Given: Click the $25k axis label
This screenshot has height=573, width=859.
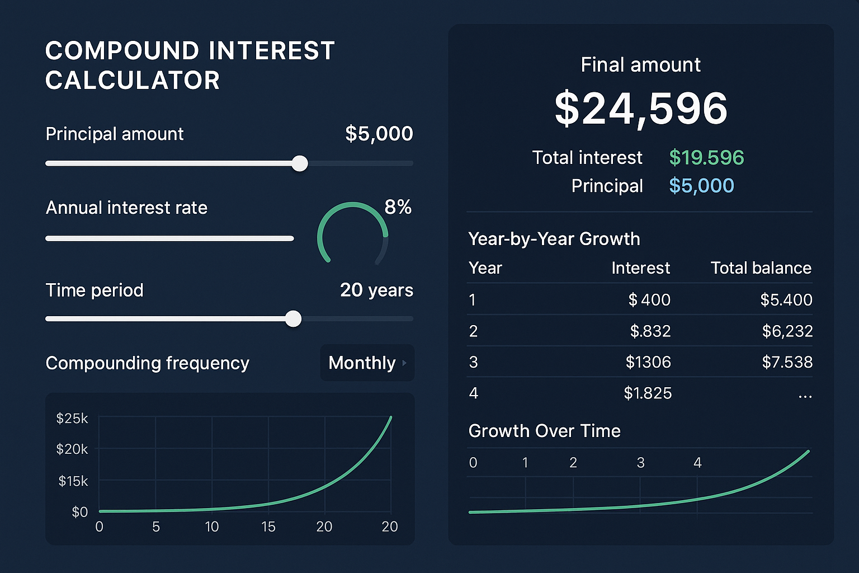Looking at the screenshot, I should point(72,417).
